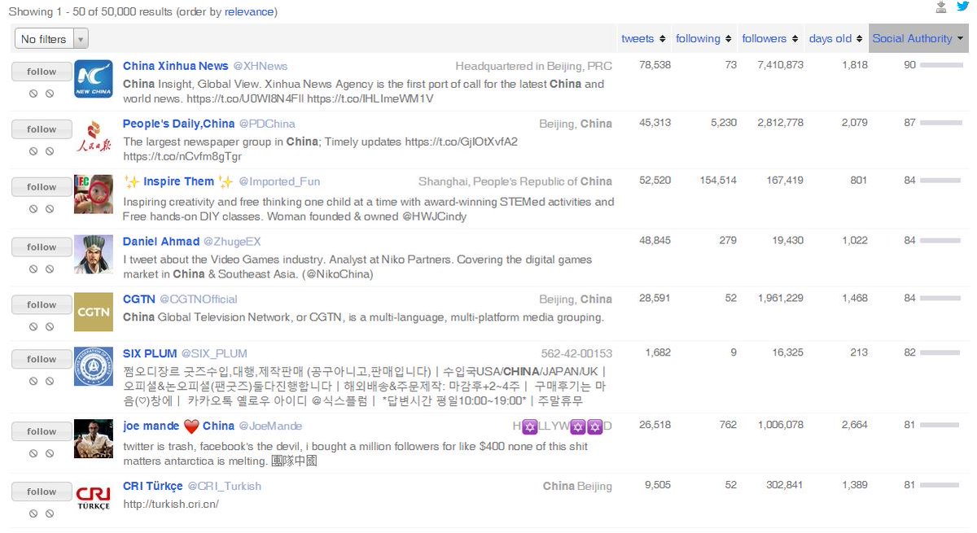Click left circle-slash icon in SIX PLUM row

[33, 382]
